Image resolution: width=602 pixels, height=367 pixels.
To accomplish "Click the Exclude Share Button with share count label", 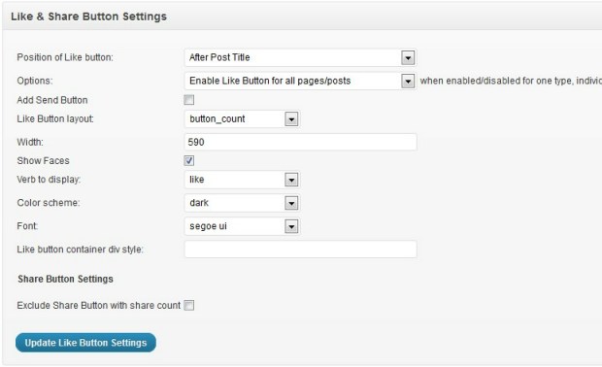I will pyautogui.click(x=99, y=306).
